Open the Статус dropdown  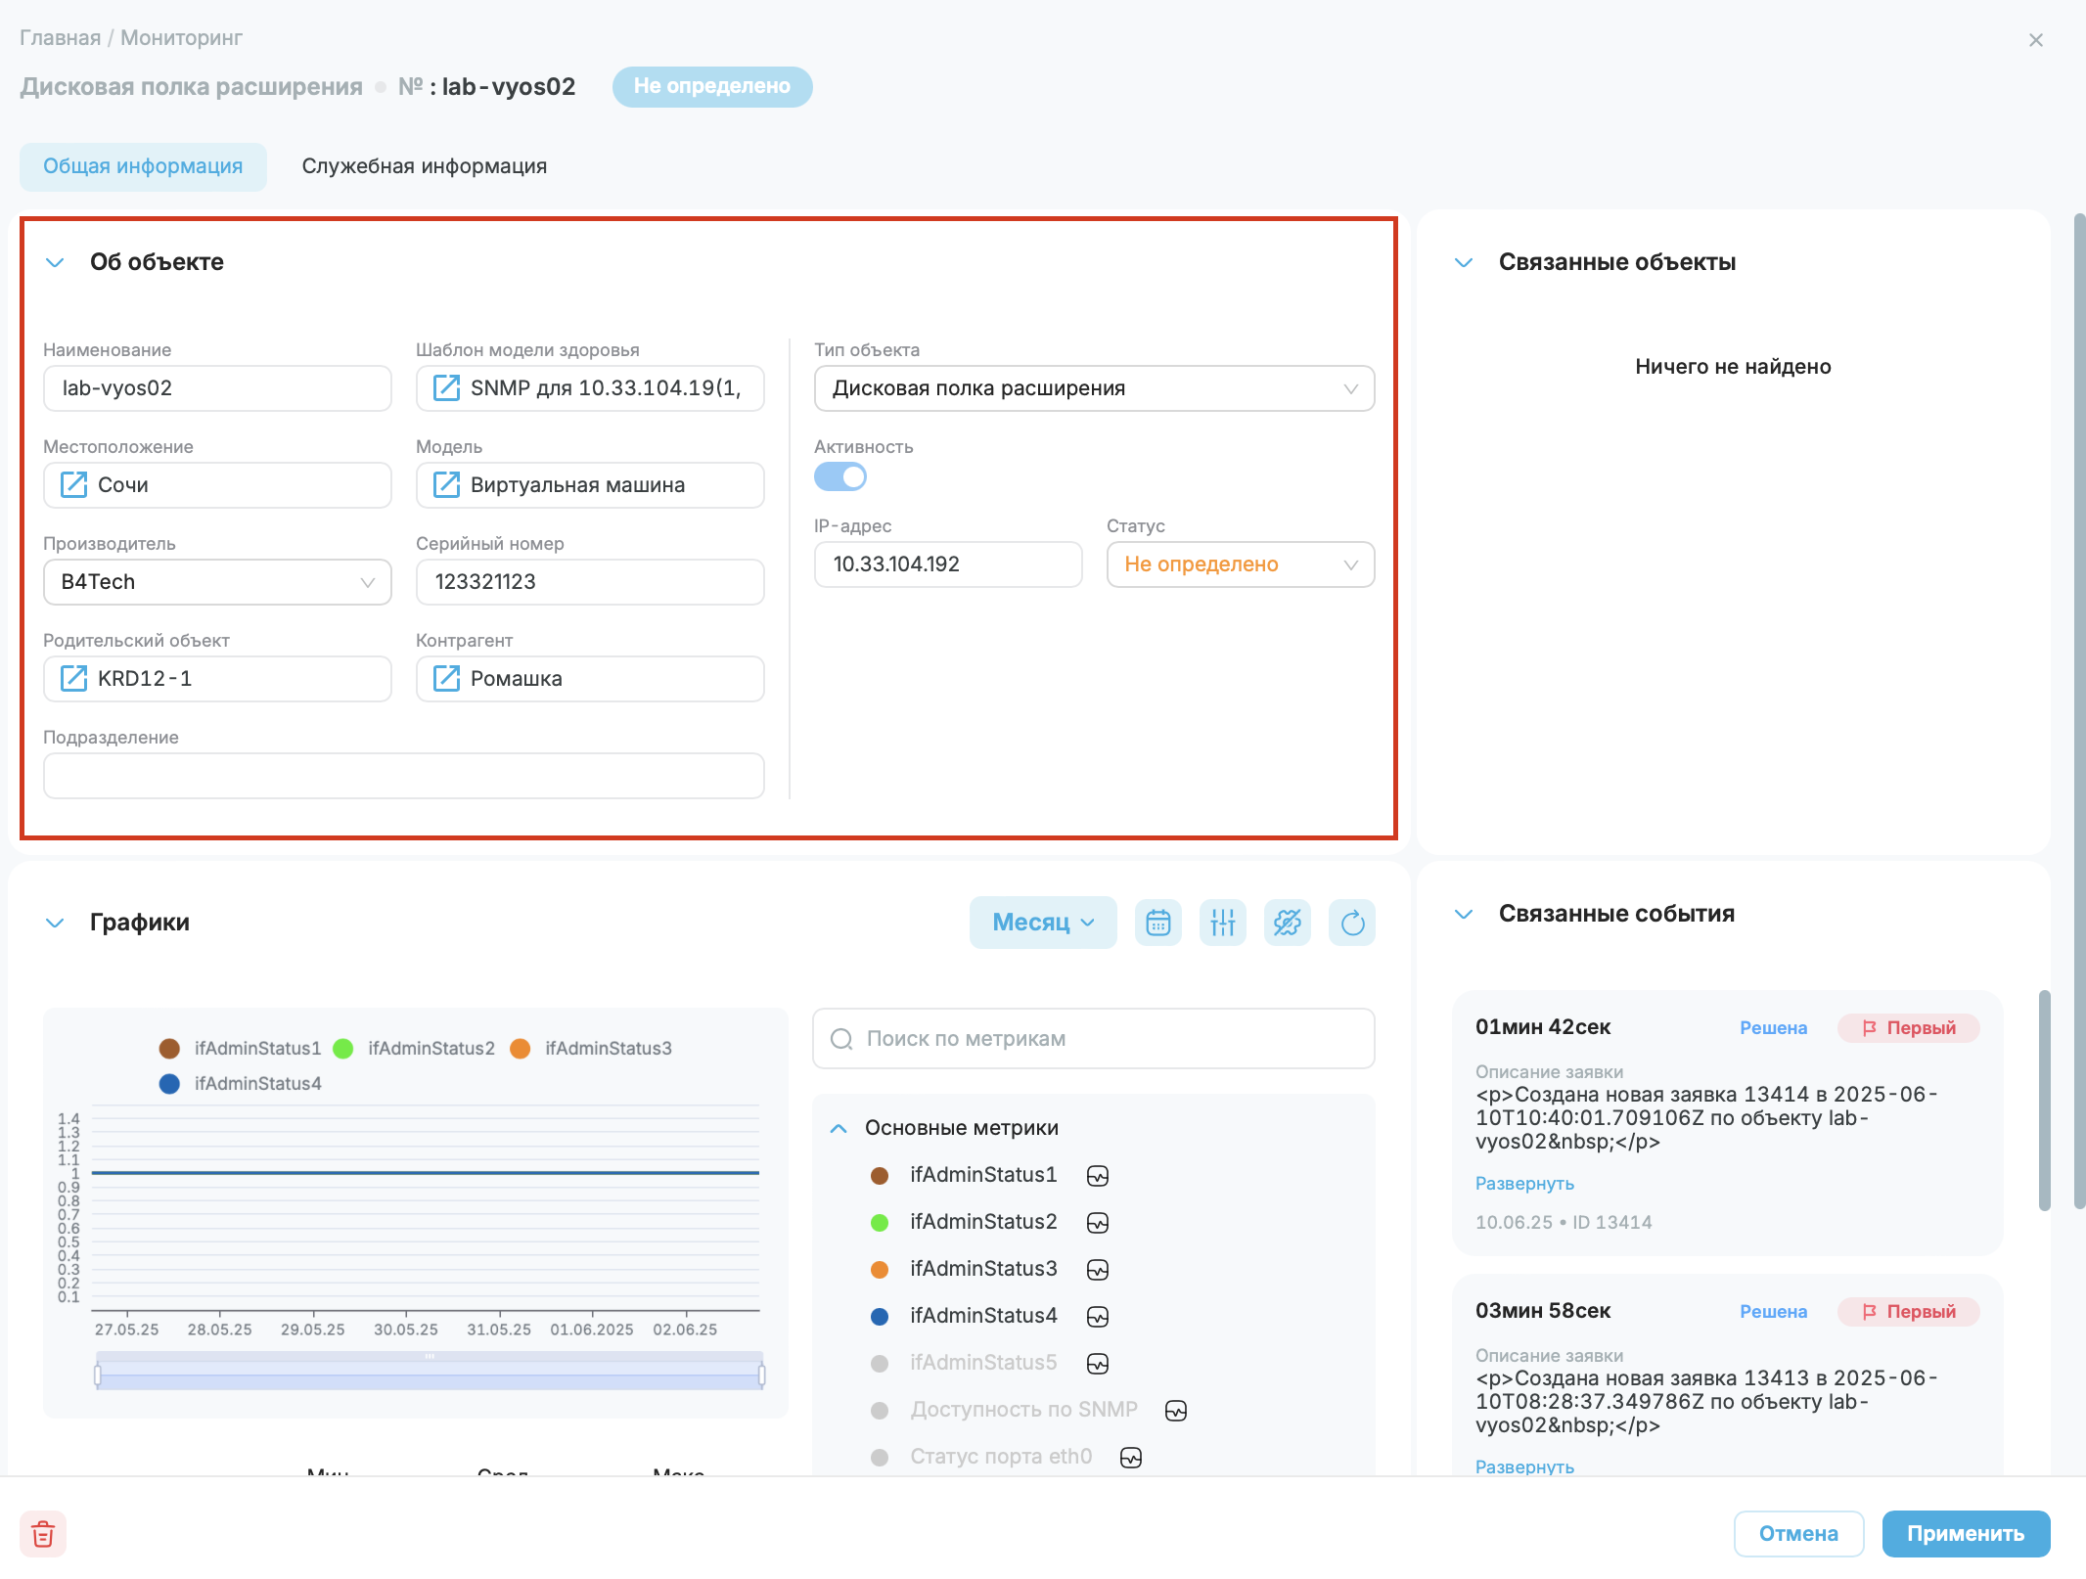(x=1241, y=564)
